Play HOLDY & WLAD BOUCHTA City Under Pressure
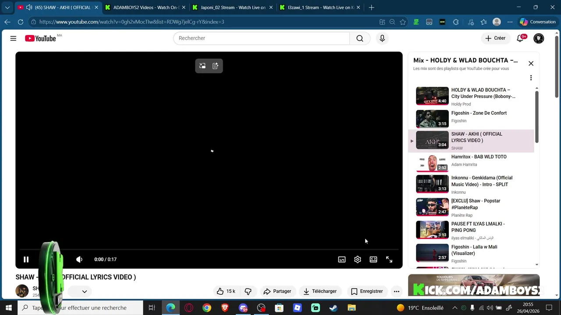Screen dimensions: 561x315 click(472, 96)
